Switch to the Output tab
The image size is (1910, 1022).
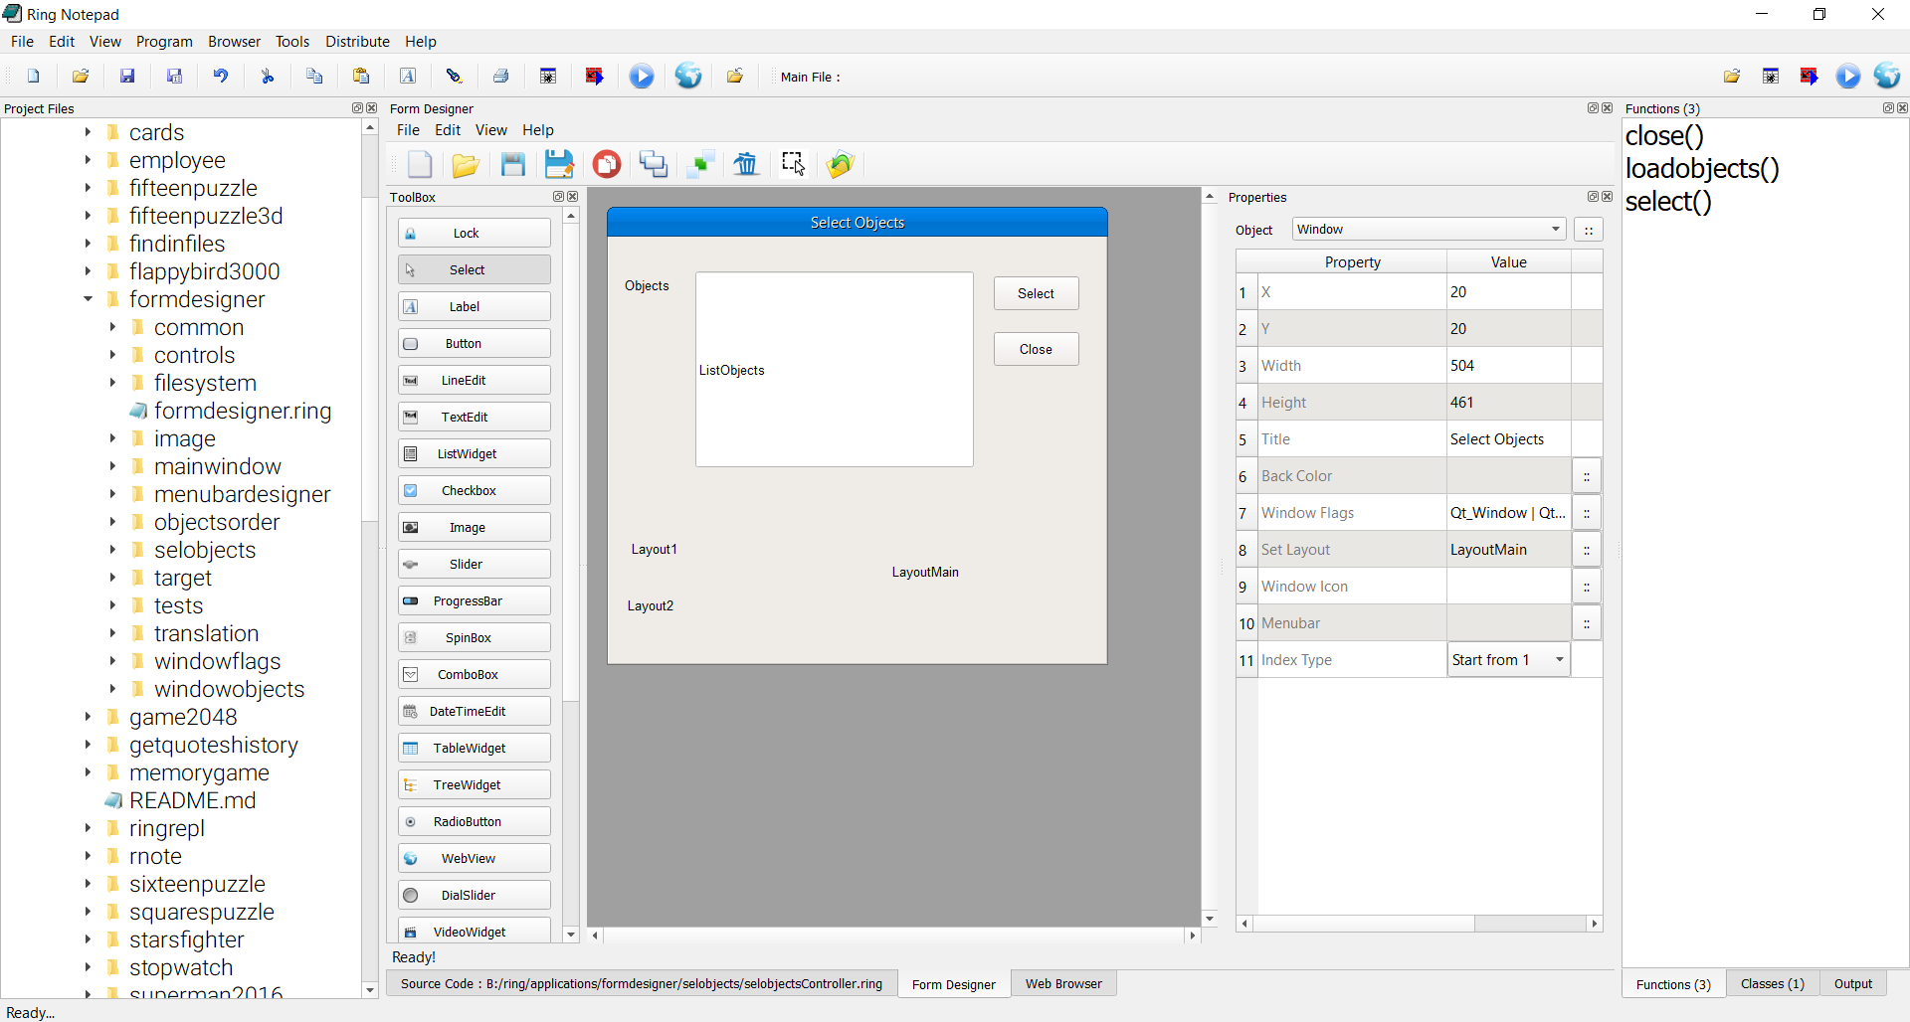coord(1853,984)
